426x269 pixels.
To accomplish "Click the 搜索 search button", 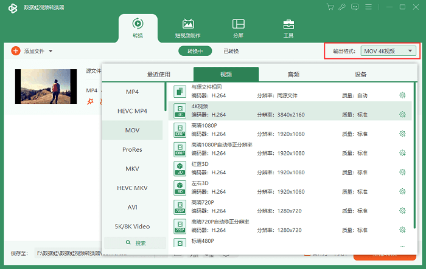I will pos(135,243).
